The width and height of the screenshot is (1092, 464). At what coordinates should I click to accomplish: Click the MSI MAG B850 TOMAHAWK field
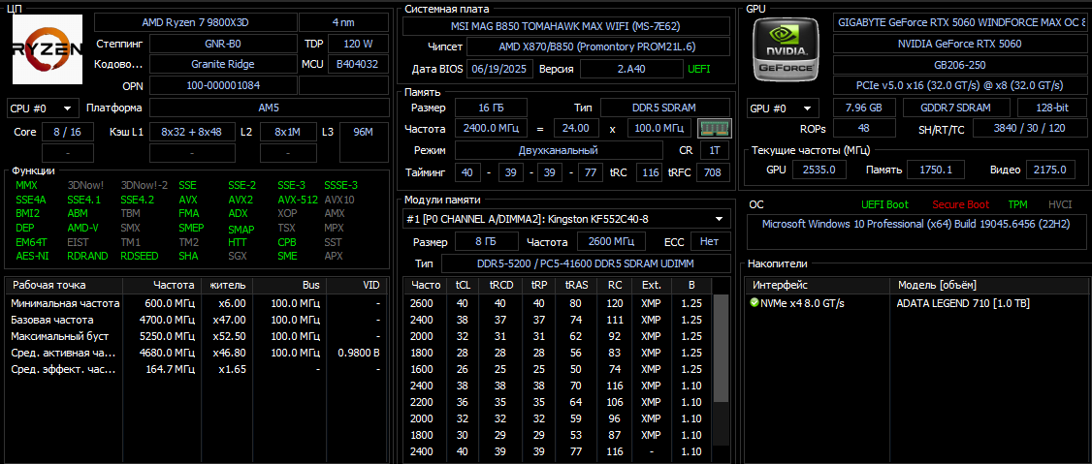click(x=566, y=26)
